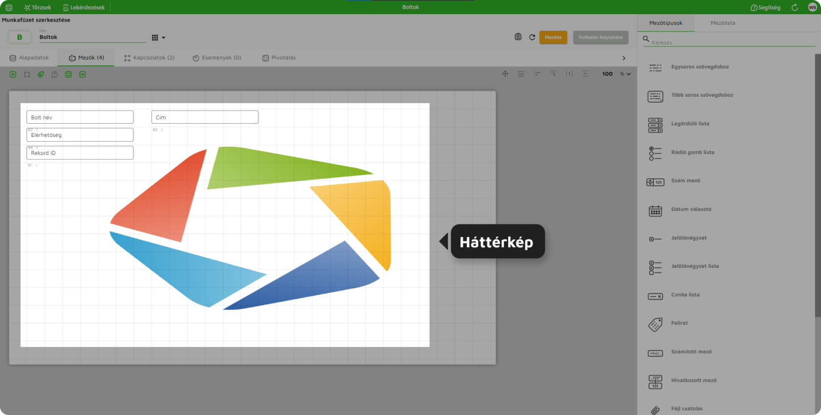This screenshot has height=415, width=821.
Task: Click the orange Mentés button
Action: pos(553,37)
